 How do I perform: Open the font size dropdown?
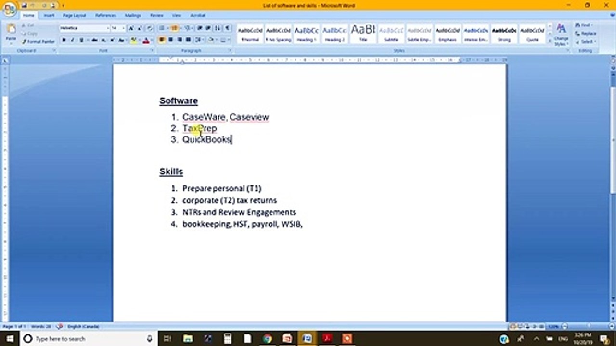[124, 28]
